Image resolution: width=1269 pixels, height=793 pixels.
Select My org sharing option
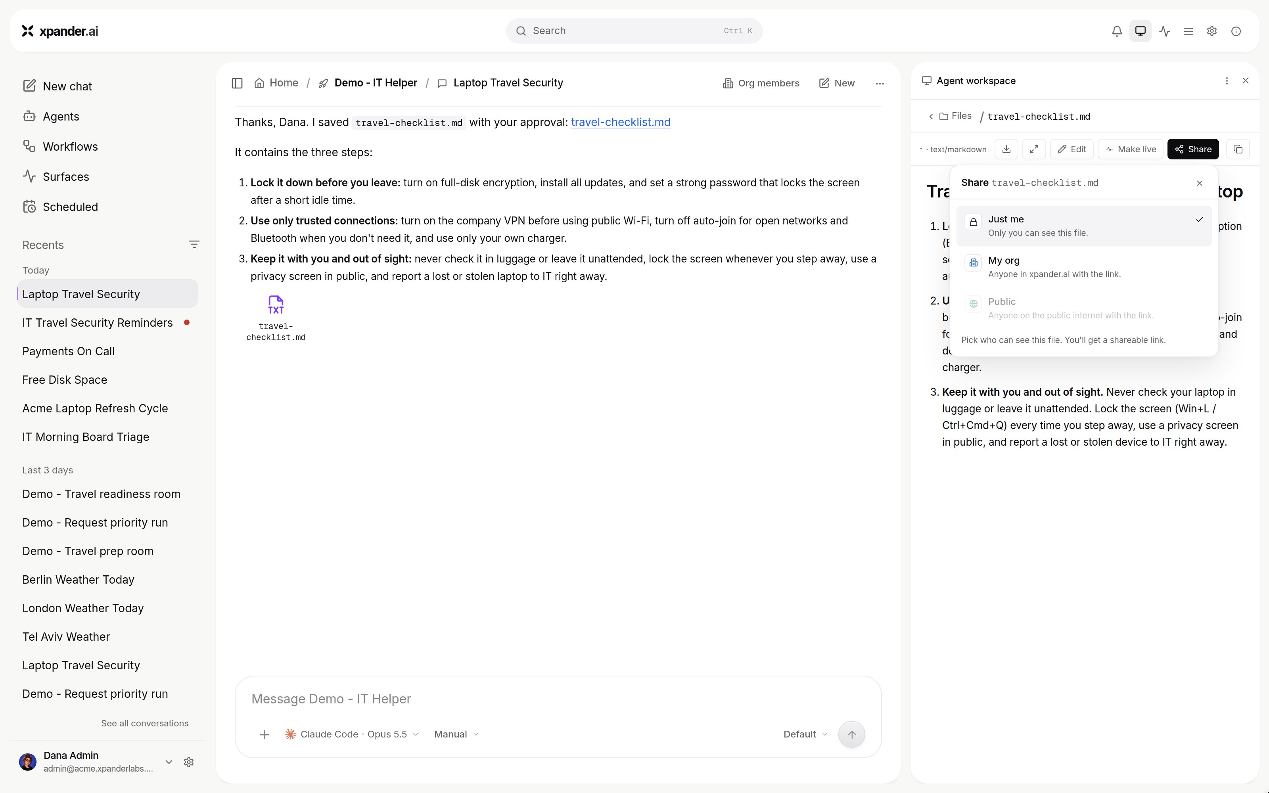tap(1084, 267)
